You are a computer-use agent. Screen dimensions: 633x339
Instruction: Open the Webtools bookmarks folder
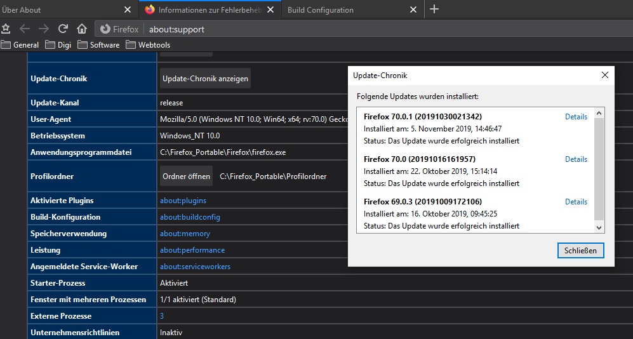[148, 45]
